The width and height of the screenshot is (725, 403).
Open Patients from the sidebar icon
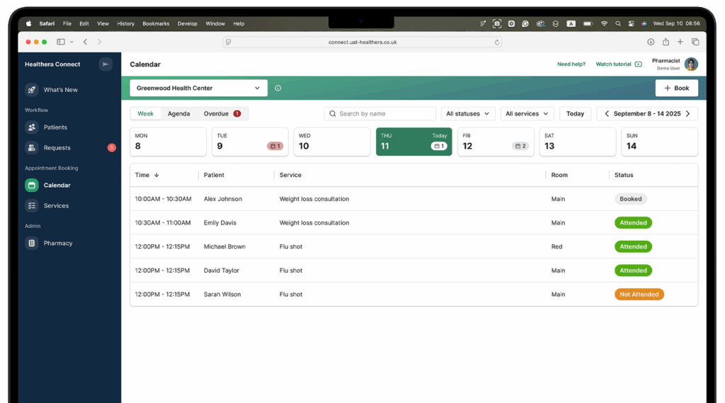click(x=32, y=127)
